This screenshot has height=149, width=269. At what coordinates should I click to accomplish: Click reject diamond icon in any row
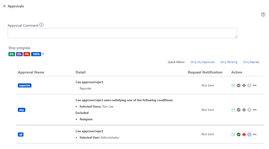tap(244, 110)
